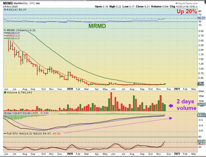Click the Volume 6,782,243 legend text
The image size is (206, 157).
19,92
